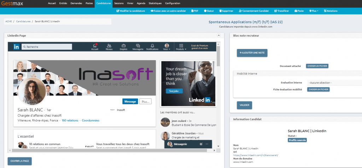Viewport: 362px width, 168px height.
Task: Click Sarah BLANC's profile photo
Action: point(31,91)
